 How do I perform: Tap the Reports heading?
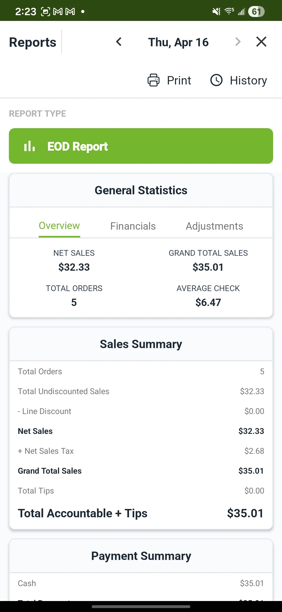click(x=32, y=42)
